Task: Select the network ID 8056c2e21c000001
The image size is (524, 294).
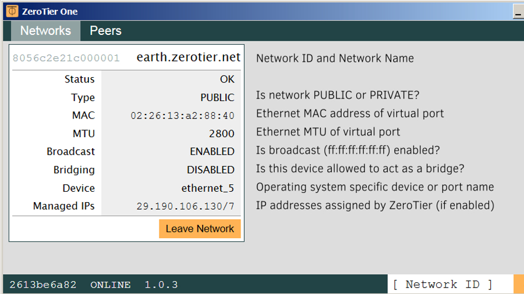Action: [x=66, y=58]
